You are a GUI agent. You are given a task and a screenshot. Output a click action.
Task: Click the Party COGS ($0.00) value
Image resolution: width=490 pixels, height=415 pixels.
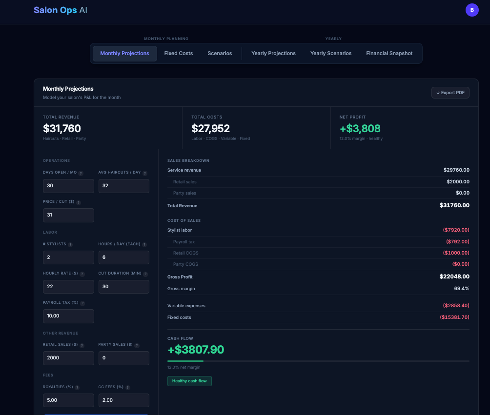tap(461, 264)
